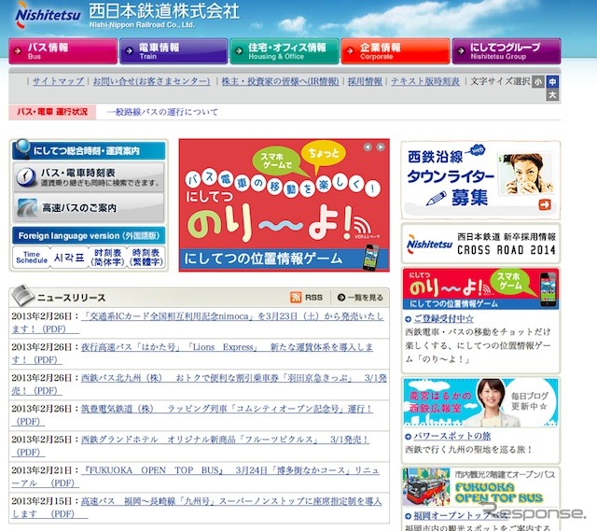The width and height of the screenshot is (597, 531).
Task: Click the arrow icon on 企業情報 tab
Action: coord(350,50)
